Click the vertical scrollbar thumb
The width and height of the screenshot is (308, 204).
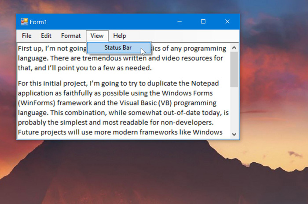[x=234, y=69]
